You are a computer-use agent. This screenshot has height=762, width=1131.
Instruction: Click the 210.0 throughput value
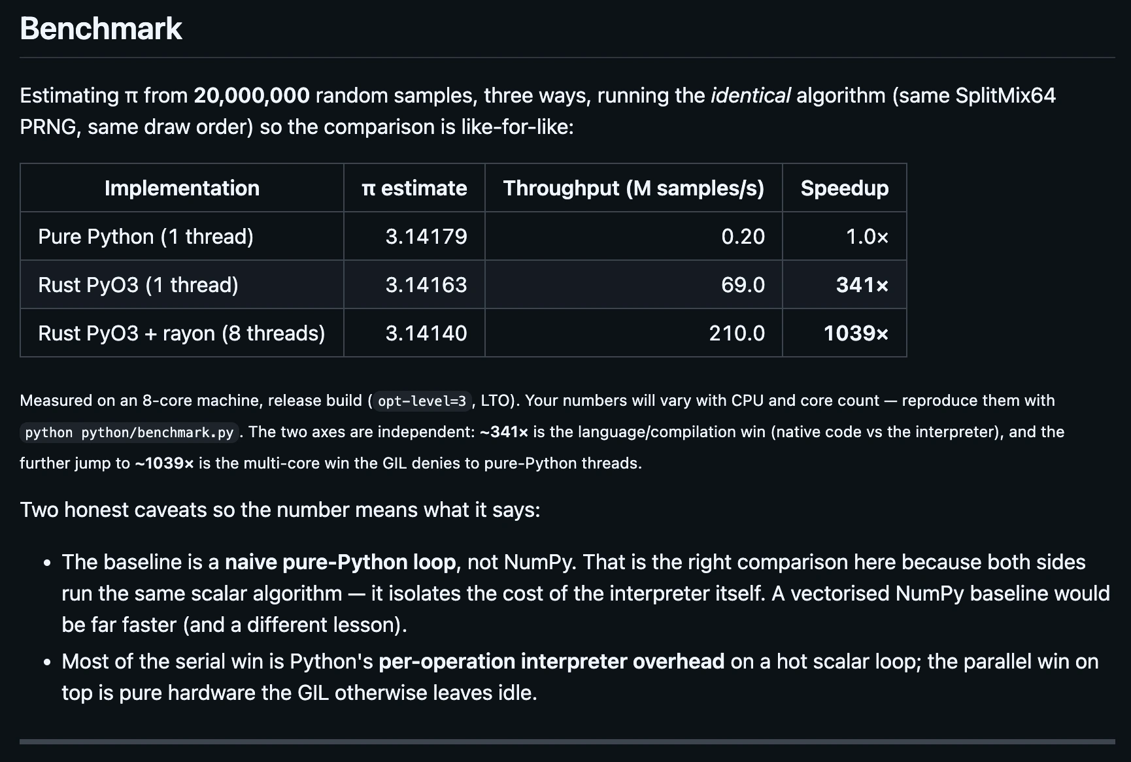pyautogui.click(x=737, y=333)
